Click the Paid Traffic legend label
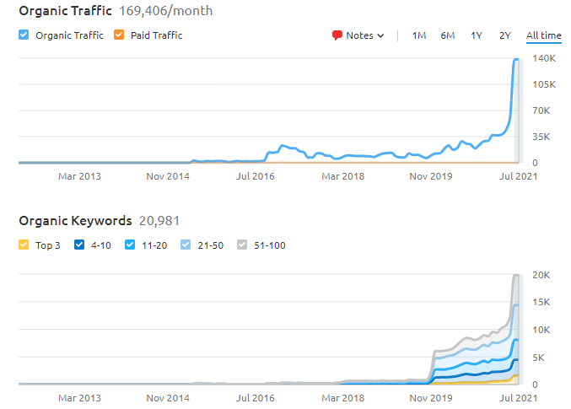This screenshot has height=409, width=571. click(x=157, y=35)
